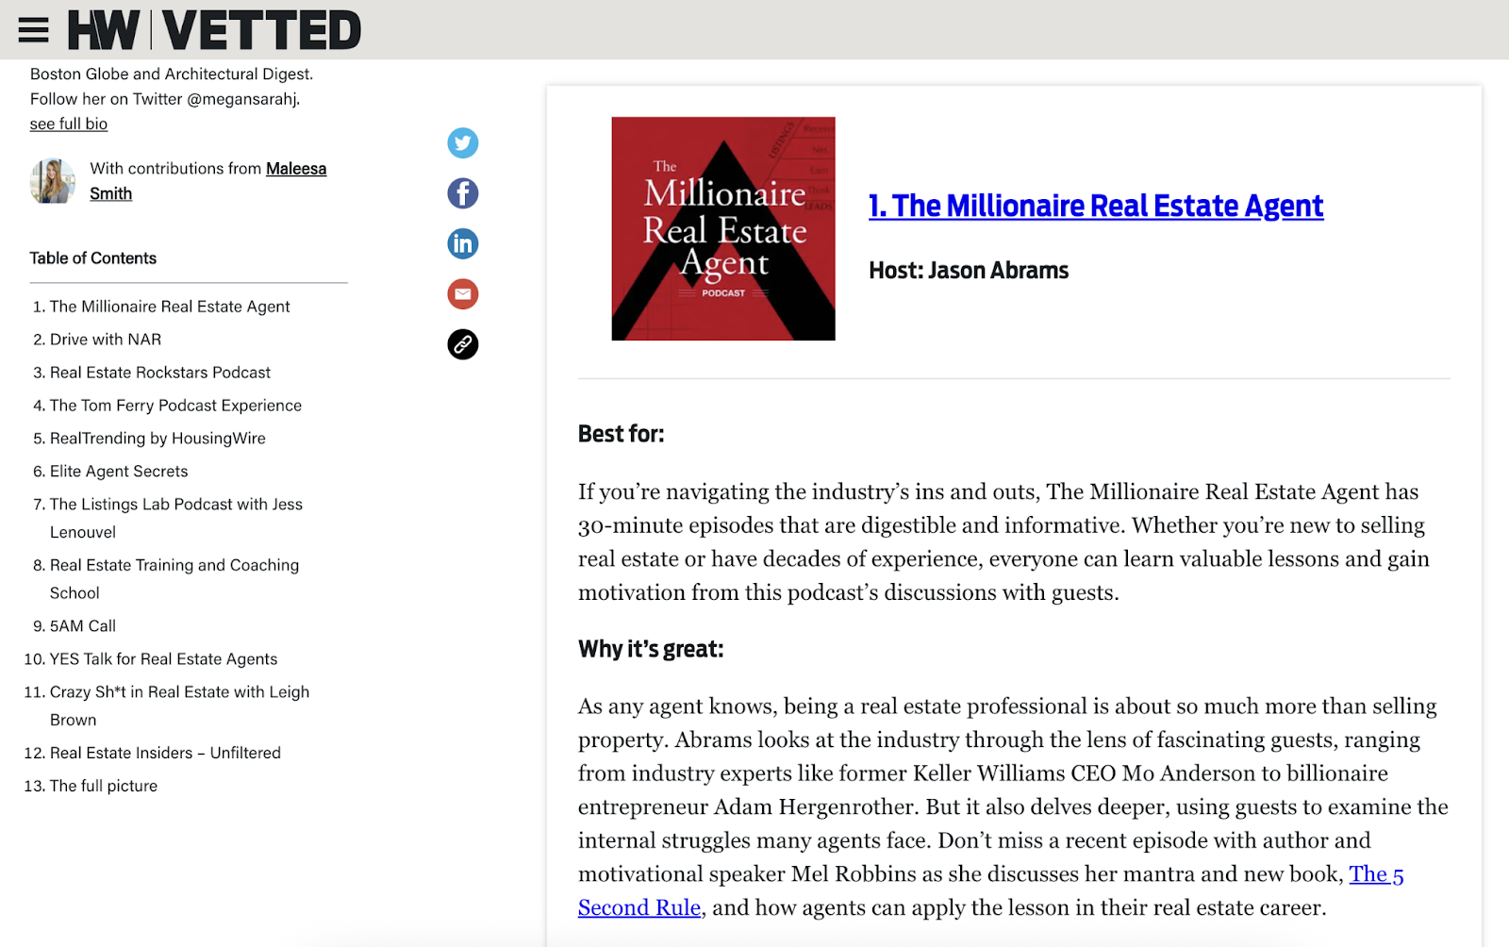Image resolution: width=1509 pixels, height=947 pixels.
Task: Click the HW Vetted logo
Action: (x=212, y=29)
